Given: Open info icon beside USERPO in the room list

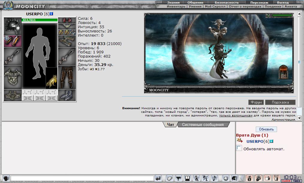Looking at the screenshot, I should coord(271,141).
